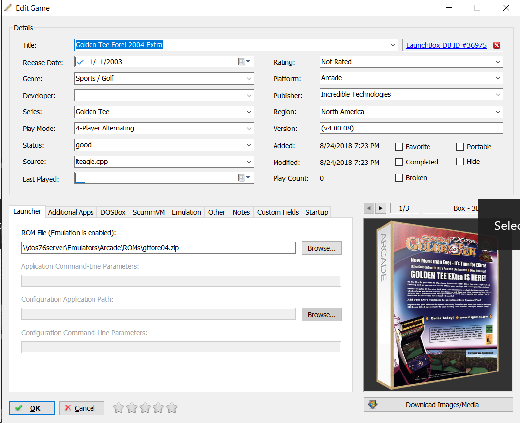Enable the Favorite checkbox
Screen dimensions: 520x423
(x=399, y=147)
